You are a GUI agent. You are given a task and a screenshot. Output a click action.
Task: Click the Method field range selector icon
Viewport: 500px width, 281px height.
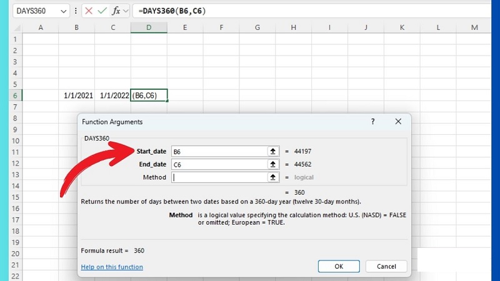point(273,177)
